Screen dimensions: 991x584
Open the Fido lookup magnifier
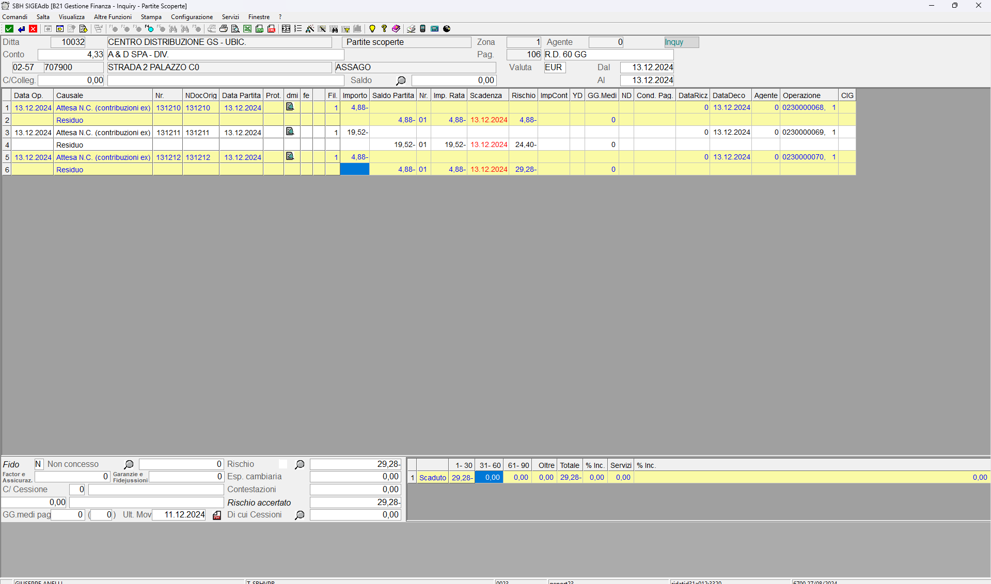tap(129, 465)
